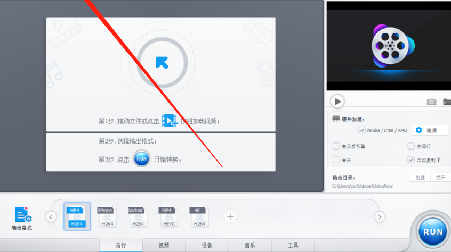Click the output folder Open button
The image size is (451, 252).
(x=440, y=178)
